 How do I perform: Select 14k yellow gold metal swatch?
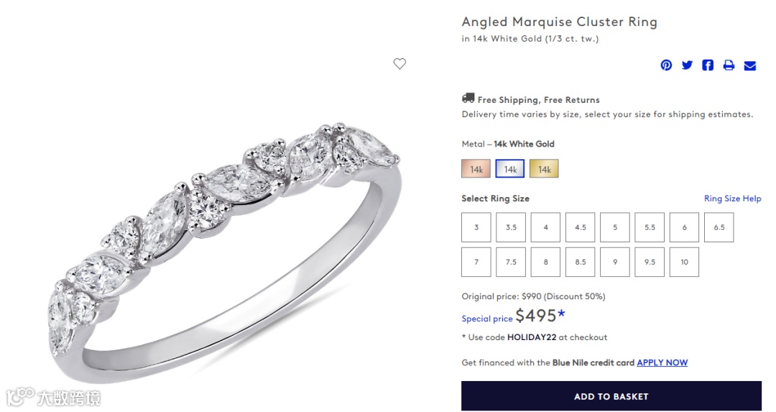click(x=544, y=169)
